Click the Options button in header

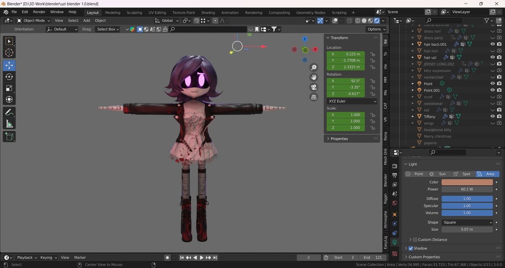[376, 29]
